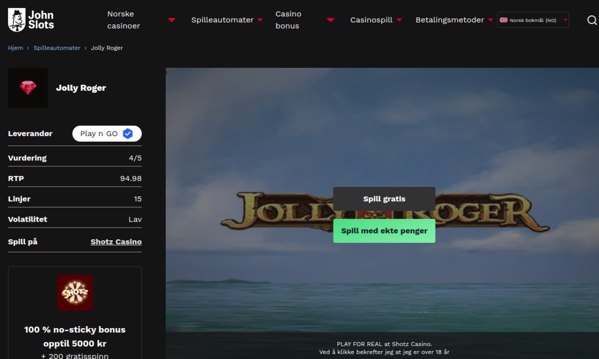Click the RTP value 94.98
This screenshot has height=359, width=599.
point(131,179)
